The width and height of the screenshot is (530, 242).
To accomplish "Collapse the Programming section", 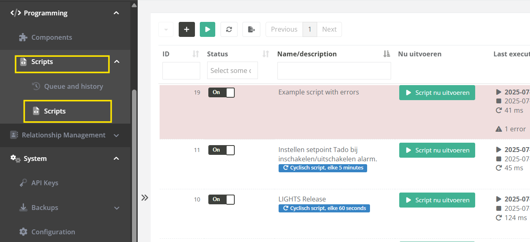I will click(116, 13).
